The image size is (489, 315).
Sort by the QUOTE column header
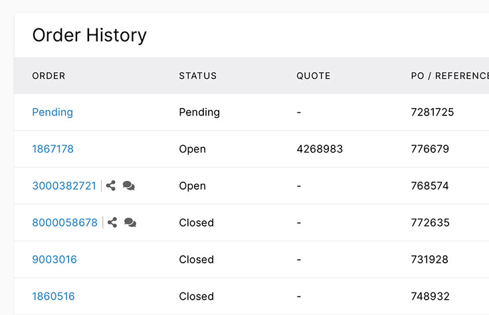click(x=314, y=76)
